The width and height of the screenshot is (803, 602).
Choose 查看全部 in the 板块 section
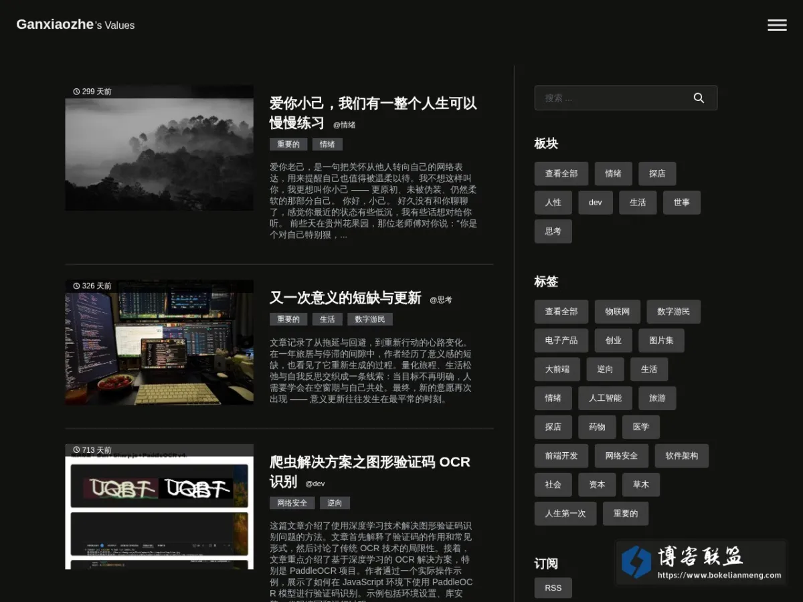(x=561, y=174)
